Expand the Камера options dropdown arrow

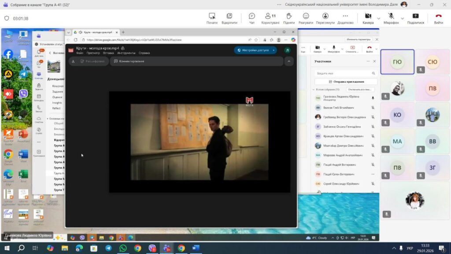[x=378, y=18]
